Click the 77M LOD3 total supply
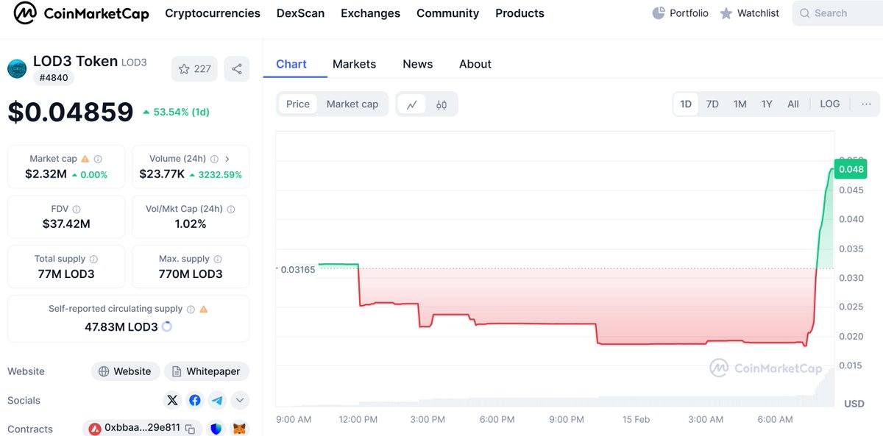Viewport: 883px width, 436px height. tap(66, 274)
